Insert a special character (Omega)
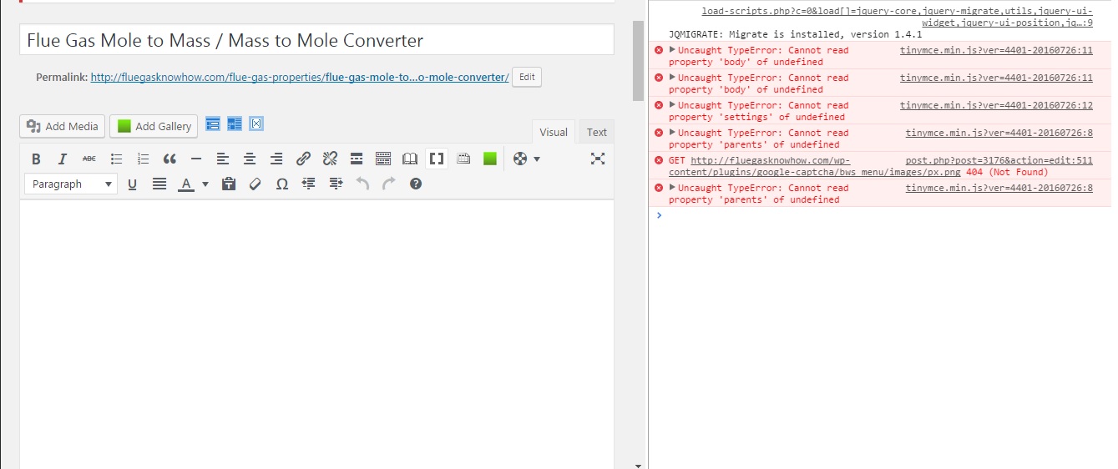 pos(282,184)
